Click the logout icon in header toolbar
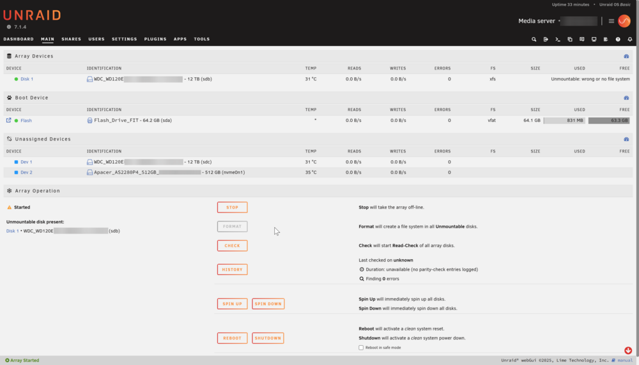The width and height of the screenshot is (639, 365). (546, 40)
